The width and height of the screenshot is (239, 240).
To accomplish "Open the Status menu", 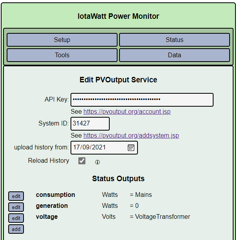I will (x=174, y=40).
